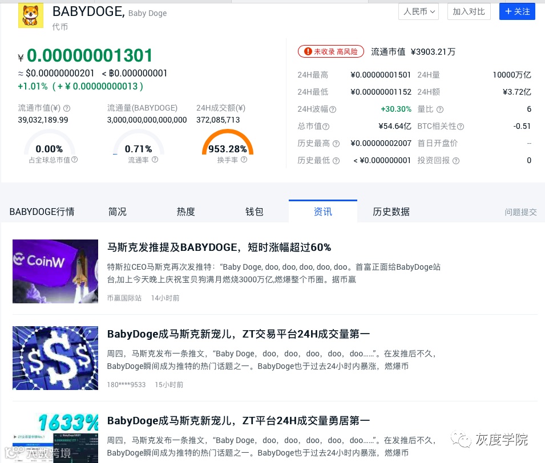Click the +30.30% amplitude value

tap(396, 109)
